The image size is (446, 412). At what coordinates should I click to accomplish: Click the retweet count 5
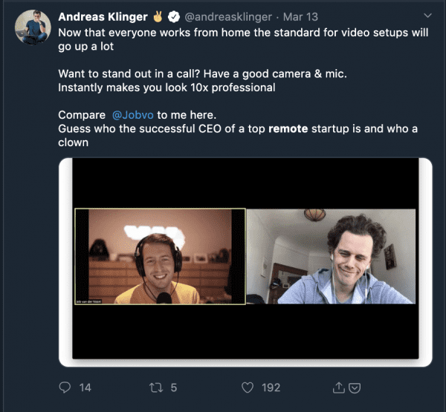pos(174,387)
